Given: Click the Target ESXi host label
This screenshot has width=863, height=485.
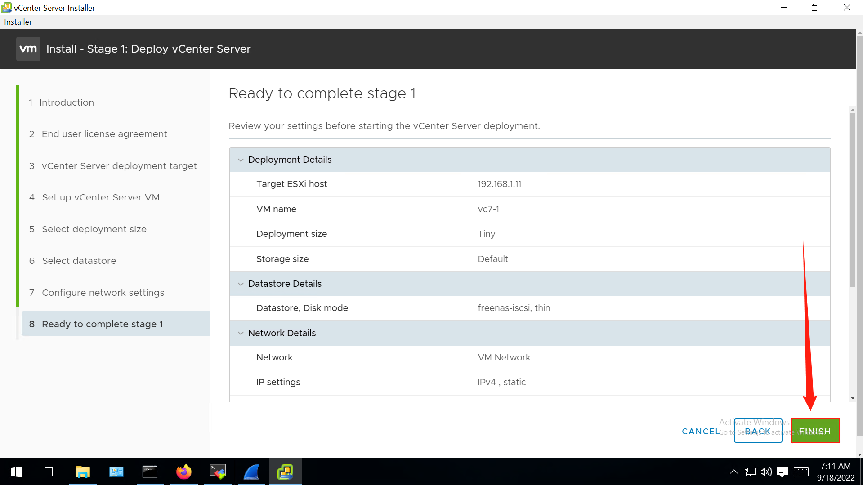Looking at the screenshot, I should (291, 184).
